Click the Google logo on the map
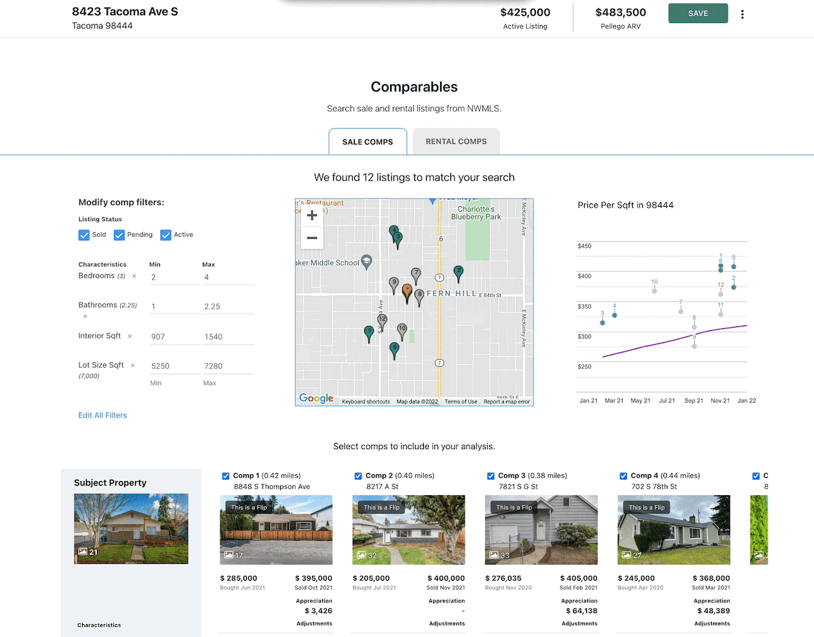This screenshot has height=637, width=814. point(316,398)
